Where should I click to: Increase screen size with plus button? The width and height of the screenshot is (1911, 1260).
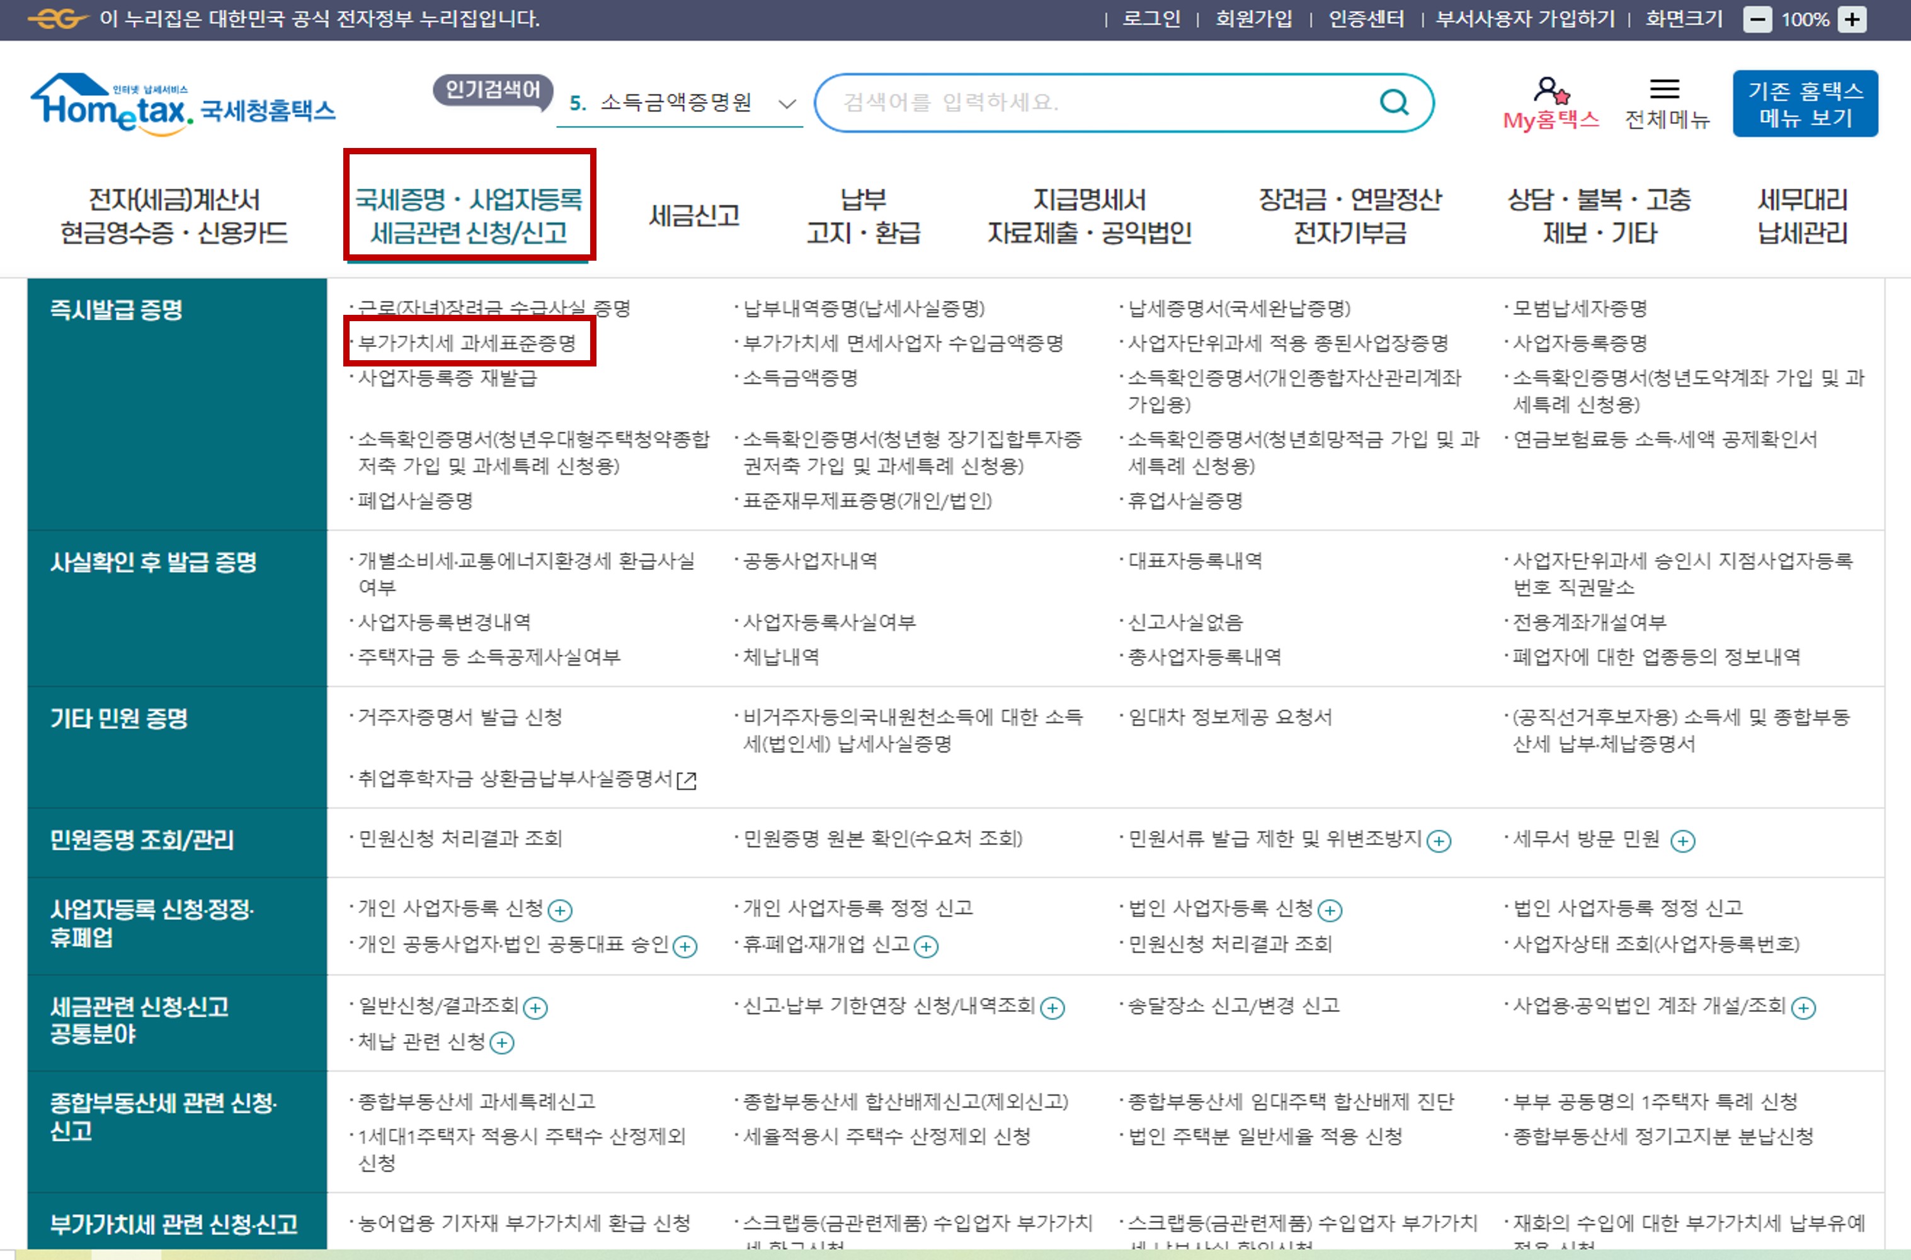[1852, 20]
